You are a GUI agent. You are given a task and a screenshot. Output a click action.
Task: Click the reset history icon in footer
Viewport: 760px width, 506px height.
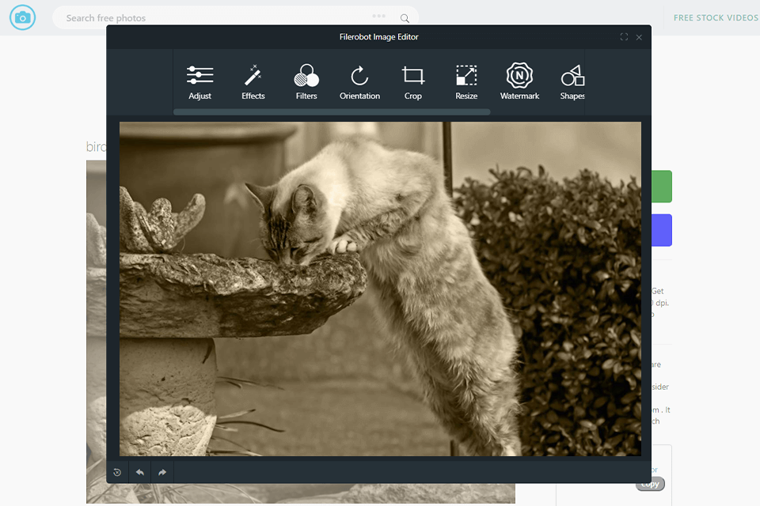click(x=117, y=472)
